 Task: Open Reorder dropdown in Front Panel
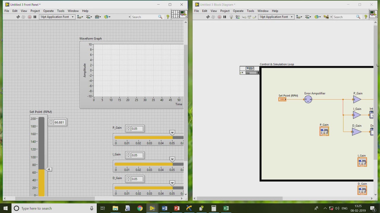pos(107,17)
